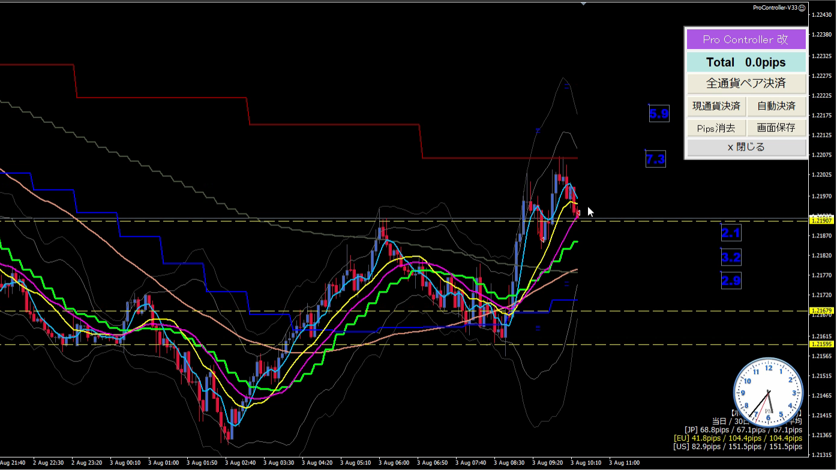
Task: Click the ProController-V33 expert label
Action: pos(775,8)
